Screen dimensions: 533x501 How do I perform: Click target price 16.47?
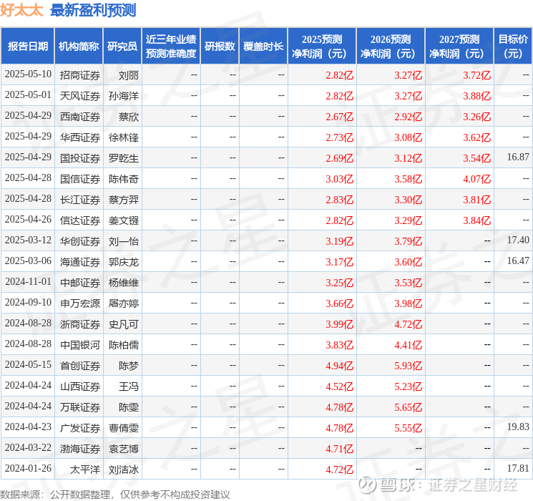tap(518, 261)
